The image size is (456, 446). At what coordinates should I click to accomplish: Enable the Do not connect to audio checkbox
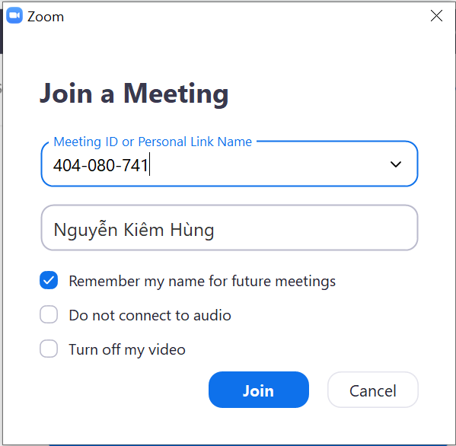[49, 314]
